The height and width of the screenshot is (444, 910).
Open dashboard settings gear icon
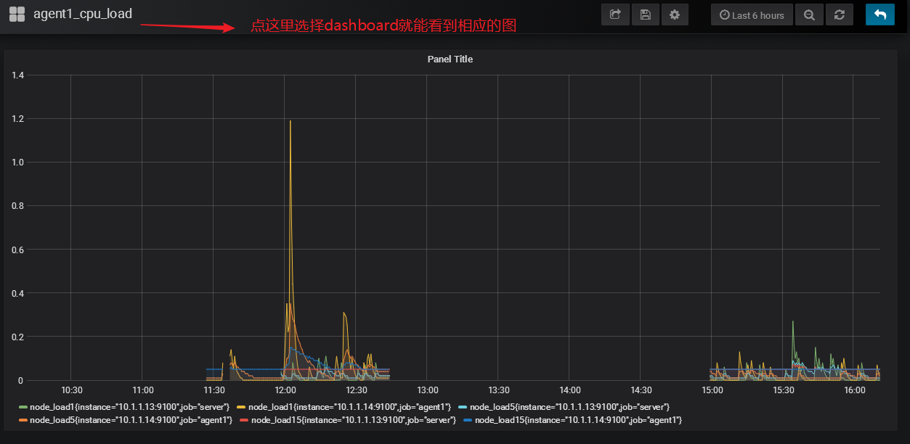coord(675,15)
